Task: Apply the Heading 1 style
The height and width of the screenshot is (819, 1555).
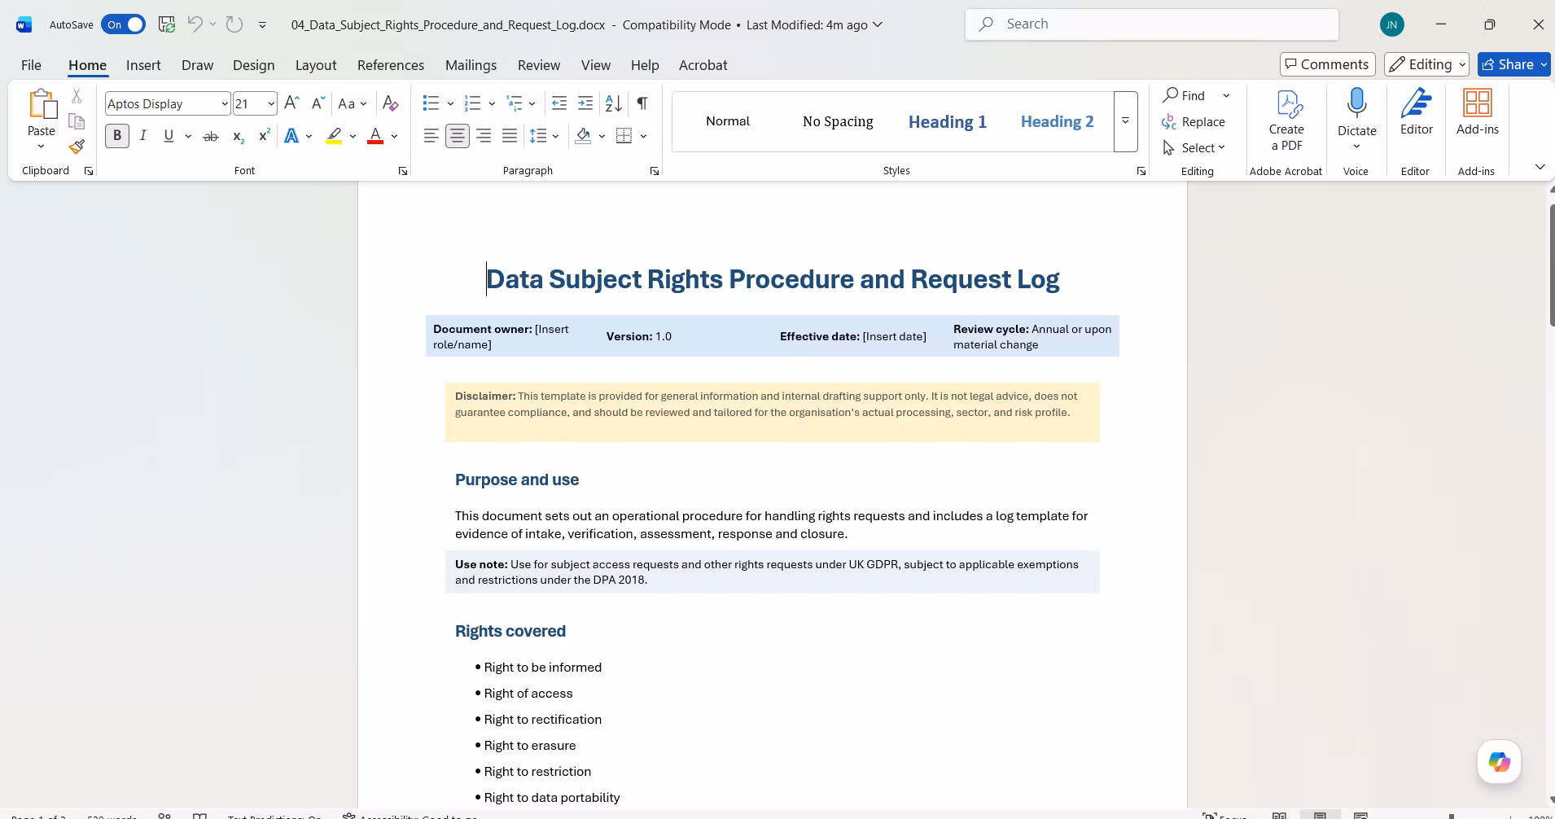Action: point(948,121)
